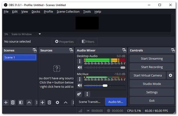Click the Exit button
The image size is (178, 116).
pyautogui.click(x=152, y=101)
